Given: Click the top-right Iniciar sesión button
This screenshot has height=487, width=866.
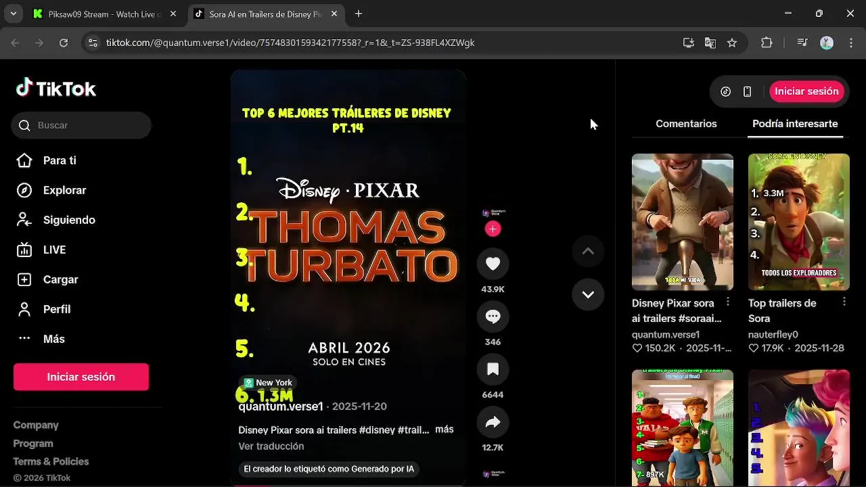Looking at the screenshot, I should [x=806, y=91].
